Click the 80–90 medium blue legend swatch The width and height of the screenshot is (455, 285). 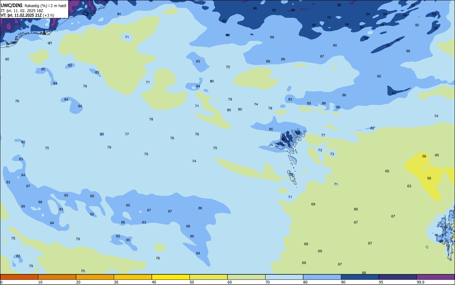point(322,277)
